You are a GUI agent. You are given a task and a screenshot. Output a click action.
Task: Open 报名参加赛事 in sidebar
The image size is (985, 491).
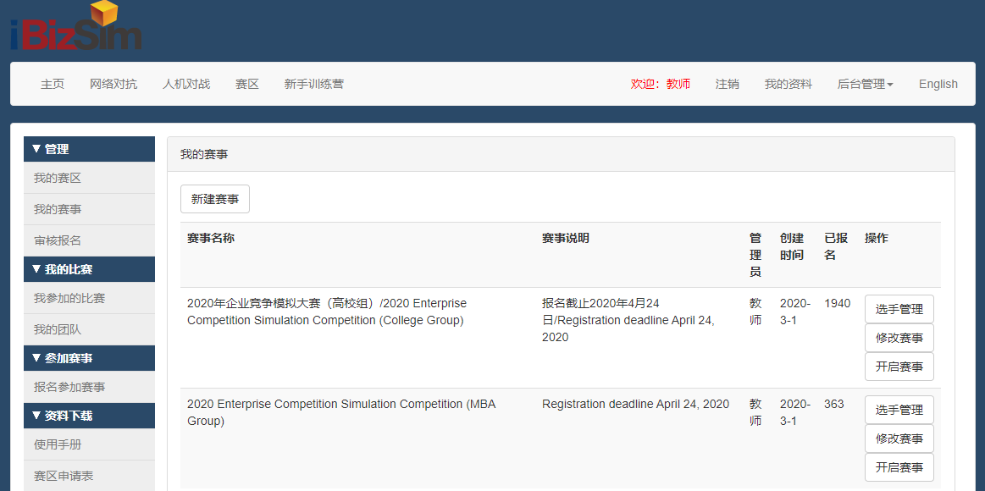click(89, 387)
